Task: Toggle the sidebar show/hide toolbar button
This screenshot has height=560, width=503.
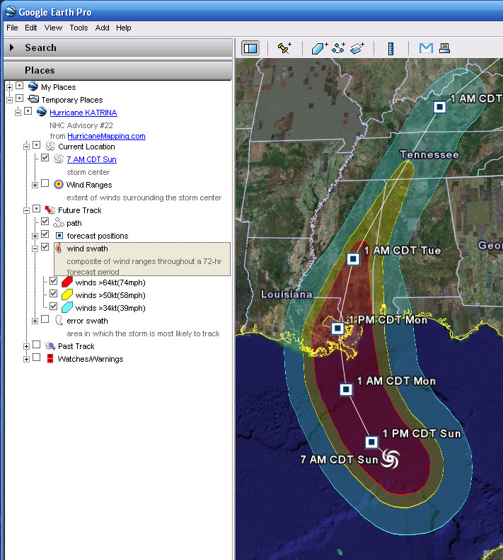Action: coord(250,48)
